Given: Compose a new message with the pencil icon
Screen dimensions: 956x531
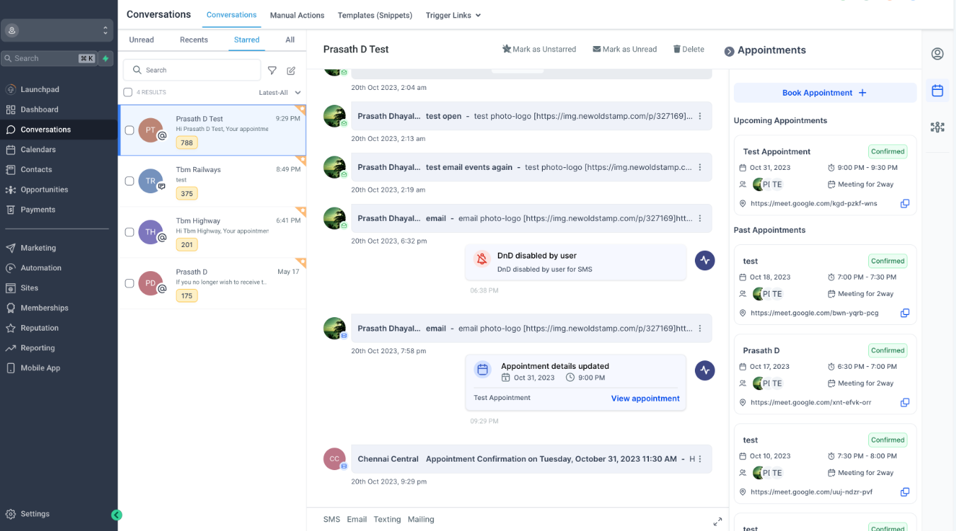Looking at the screenshot, I should coord(291,71).
